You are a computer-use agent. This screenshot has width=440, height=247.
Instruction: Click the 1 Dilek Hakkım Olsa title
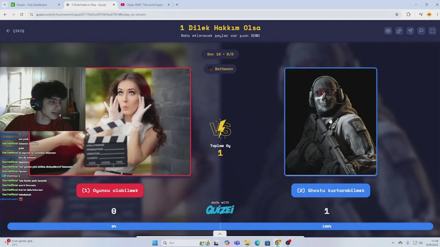[220, 28]
